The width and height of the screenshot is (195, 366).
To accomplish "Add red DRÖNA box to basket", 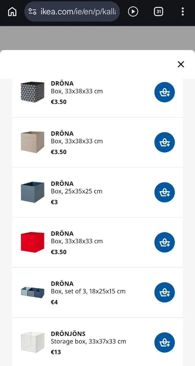I will 164,242.
